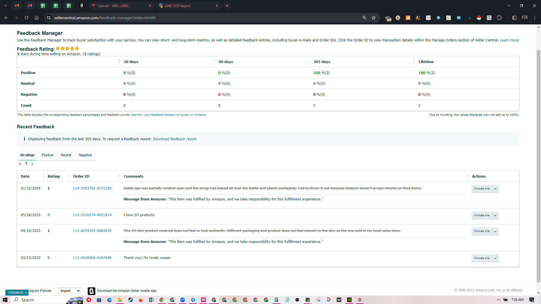Click the taskbar clock showing 7:36 AM
The image size is (541, 304).
tap(517, 300)
